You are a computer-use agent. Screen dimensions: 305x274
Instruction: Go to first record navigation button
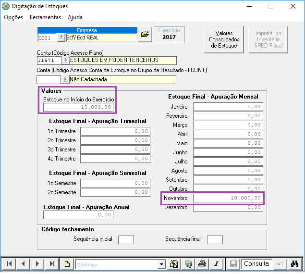click(x=9, y=264)
